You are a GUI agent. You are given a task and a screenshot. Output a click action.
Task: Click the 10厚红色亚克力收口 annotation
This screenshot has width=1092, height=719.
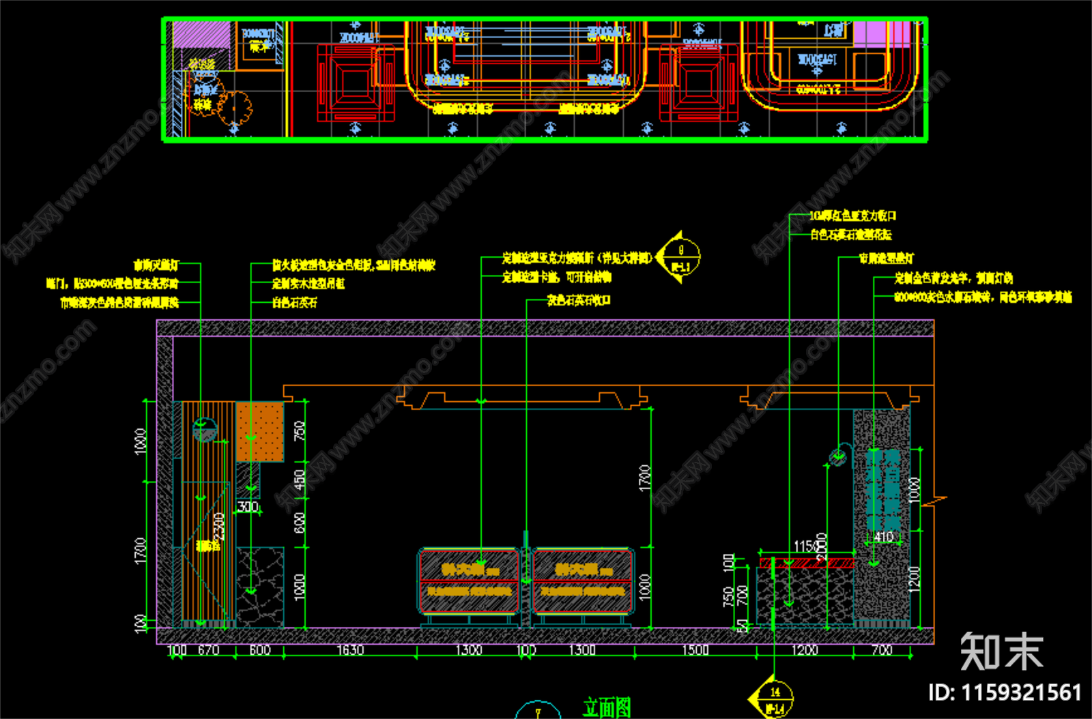click(x=852, y=216)
